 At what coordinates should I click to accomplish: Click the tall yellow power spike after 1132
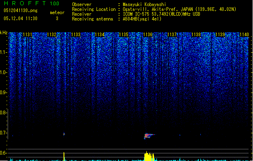pyautogui.click(x=64, y=156)
